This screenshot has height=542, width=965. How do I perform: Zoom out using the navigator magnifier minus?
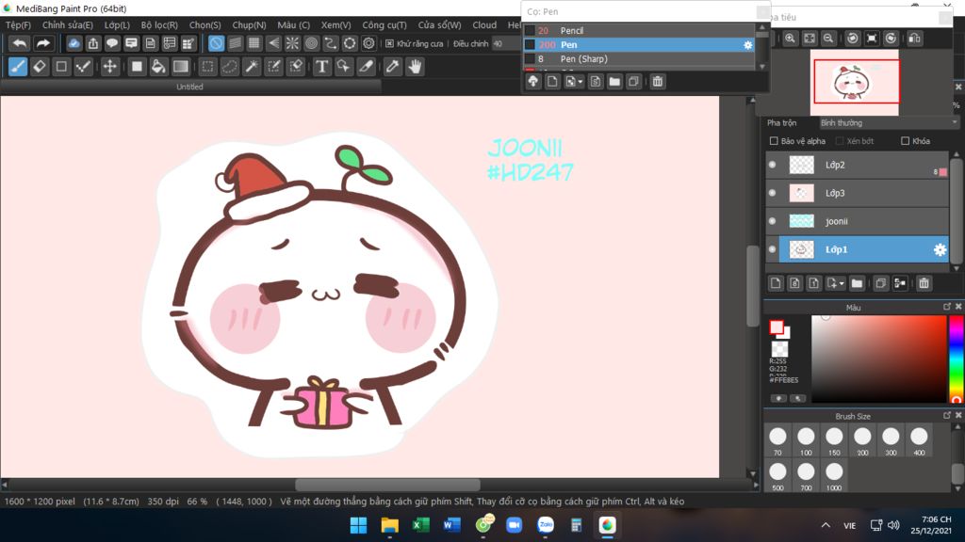coord(828,38)
